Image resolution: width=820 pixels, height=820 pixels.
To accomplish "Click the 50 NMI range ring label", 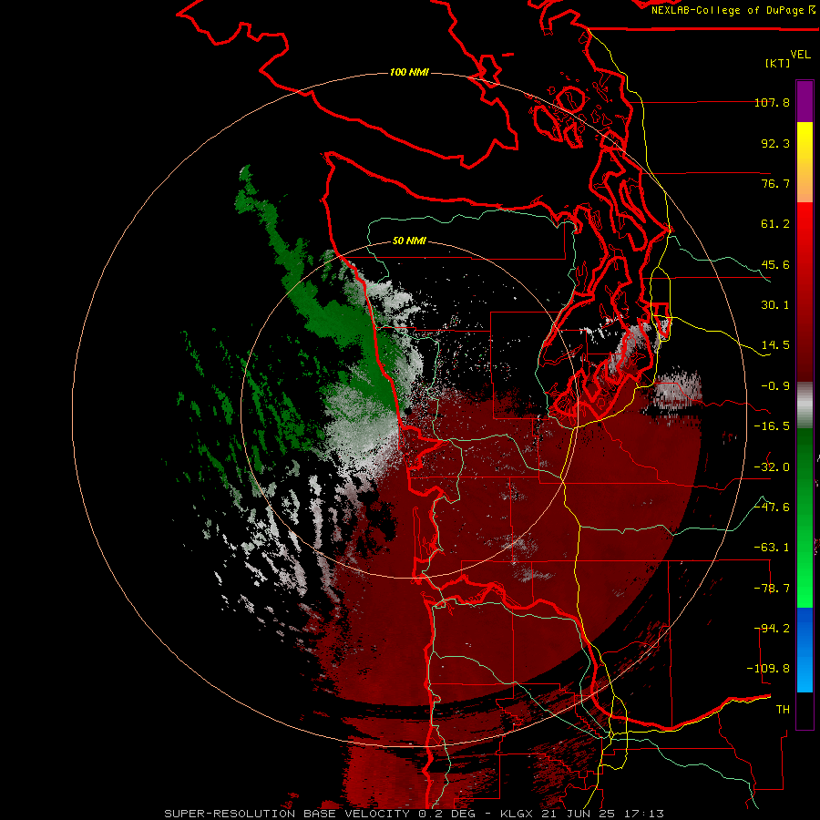I will pyautogui.click(x=409, y=241).
